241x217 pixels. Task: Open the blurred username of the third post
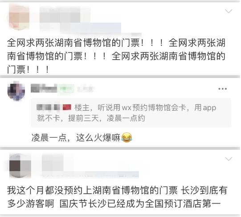coord(53,162)
